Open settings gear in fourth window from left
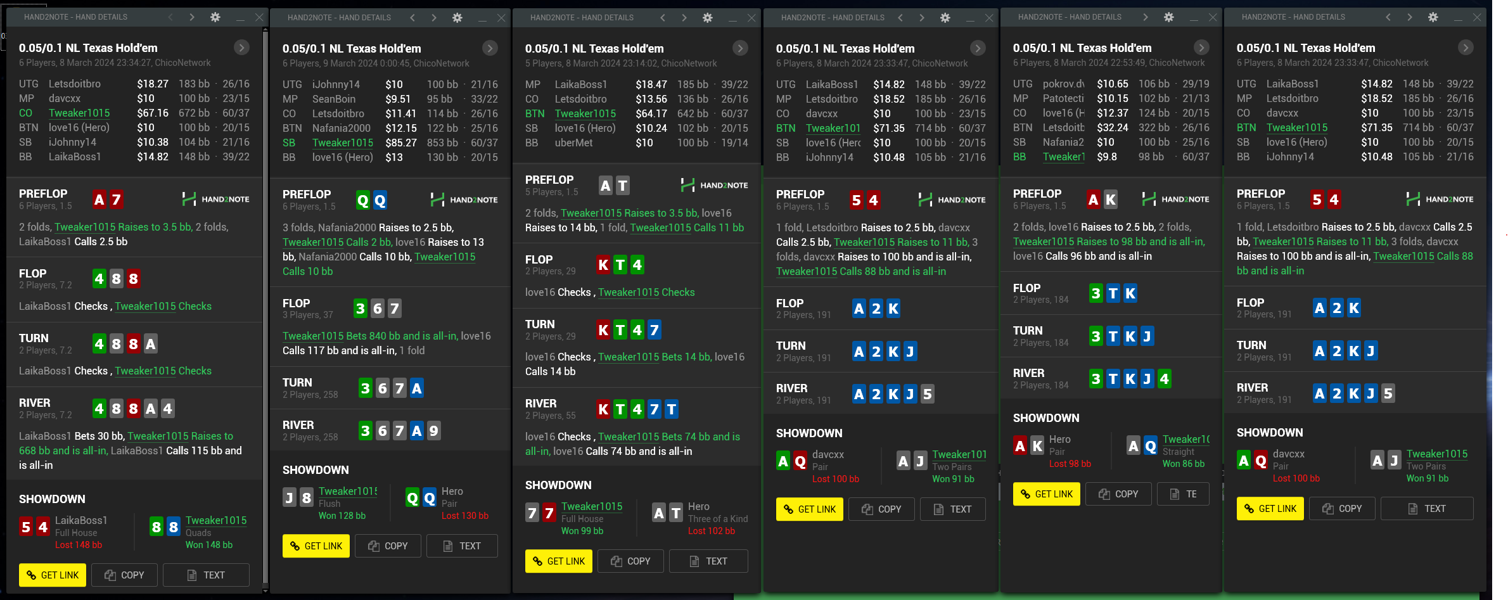The image size is (1508, 600). [x=945, y=18]
